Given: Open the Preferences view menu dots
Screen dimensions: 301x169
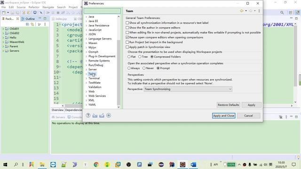Looking at the screenshot, I should 259,11.
